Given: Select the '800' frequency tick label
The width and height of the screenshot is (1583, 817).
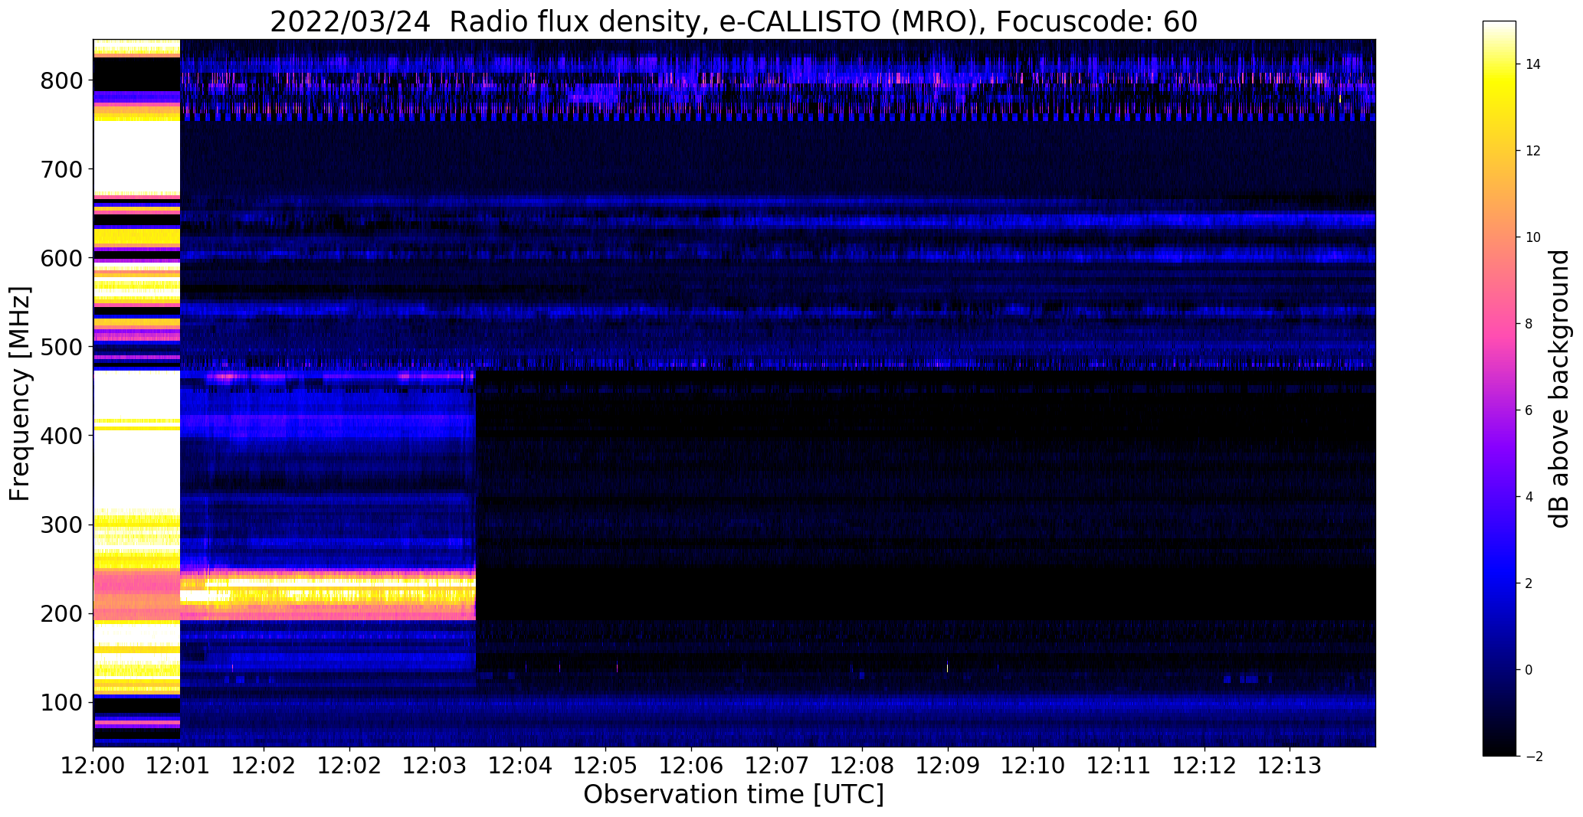Looking at the screenshot, I should 61,80.
